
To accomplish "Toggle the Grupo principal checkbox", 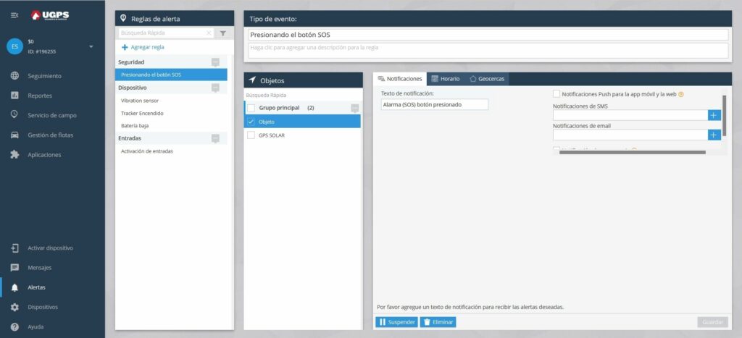I will click(x=251, y=108).
